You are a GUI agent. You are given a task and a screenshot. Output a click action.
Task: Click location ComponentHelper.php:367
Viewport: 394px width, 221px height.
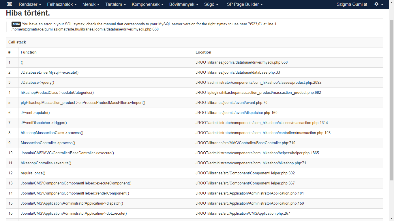coord(245,183)
